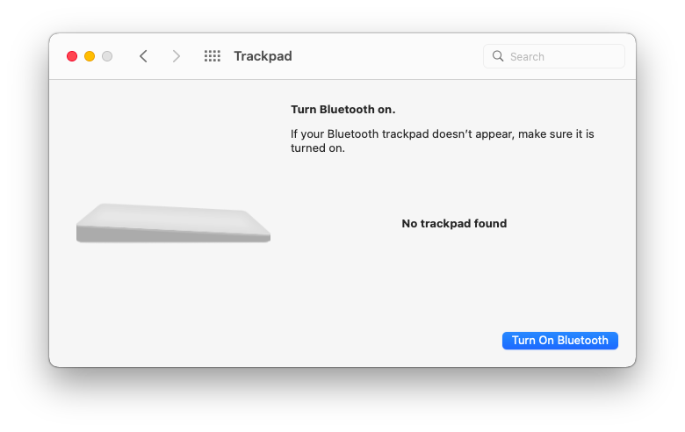Click the magnifying glass search icon

point(499,56)
